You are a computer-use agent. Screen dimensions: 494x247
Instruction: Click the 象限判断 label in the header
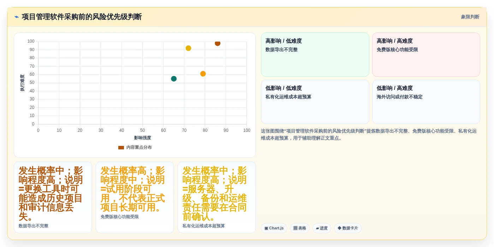470,17
